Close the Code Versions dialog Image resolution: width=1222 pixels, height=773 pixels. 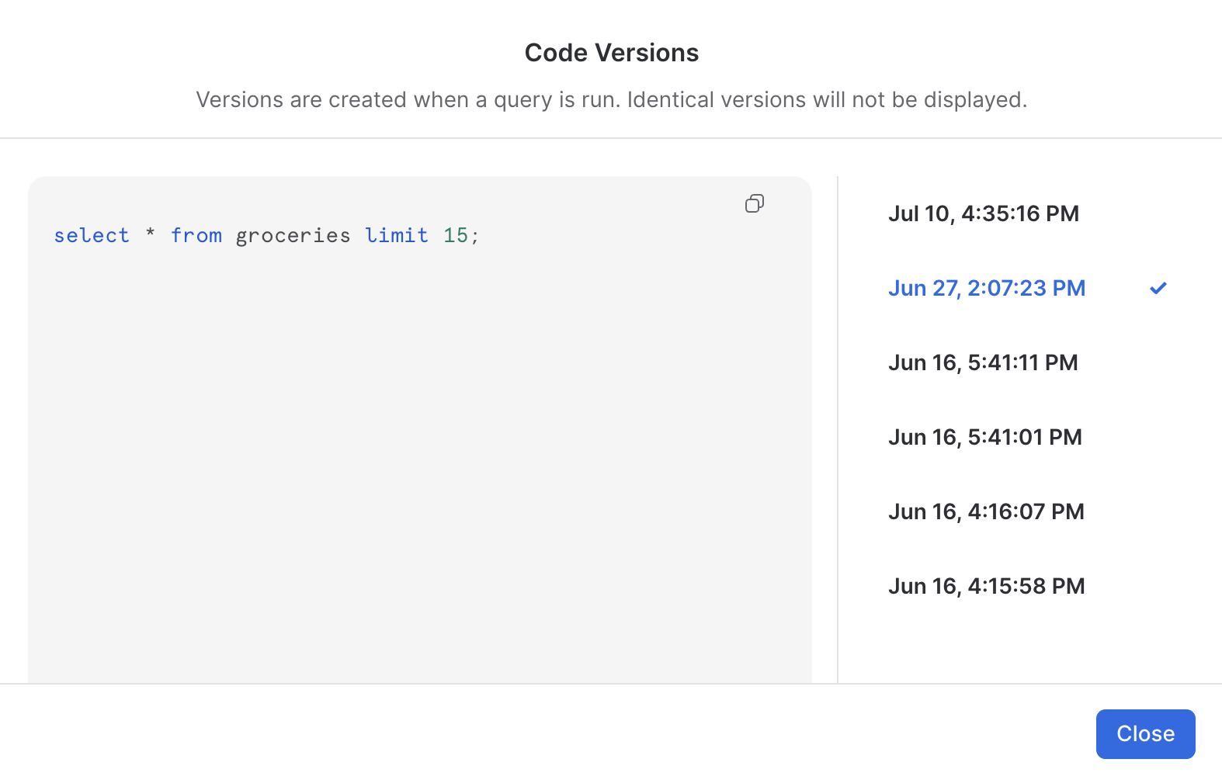tap(1145, 733)
